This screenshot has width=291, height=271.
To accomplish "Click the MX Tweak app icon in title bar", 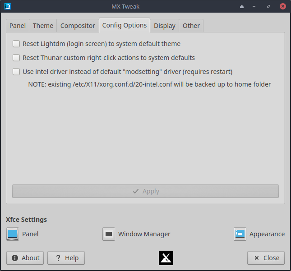I will (x=7, y=7).
